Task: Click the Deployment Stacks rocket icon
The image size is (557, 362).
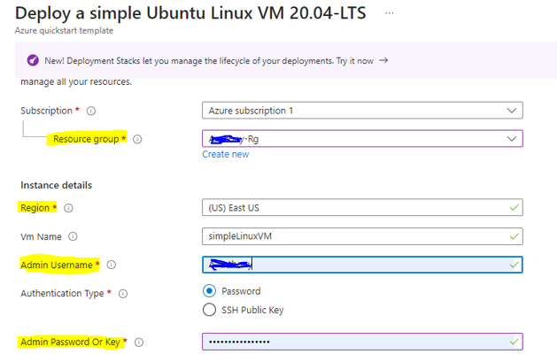Action: pyautogui.click(x=32, y=60)
